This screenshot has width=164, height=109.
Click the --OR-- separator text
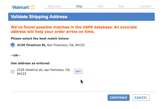tap(16, 55)
